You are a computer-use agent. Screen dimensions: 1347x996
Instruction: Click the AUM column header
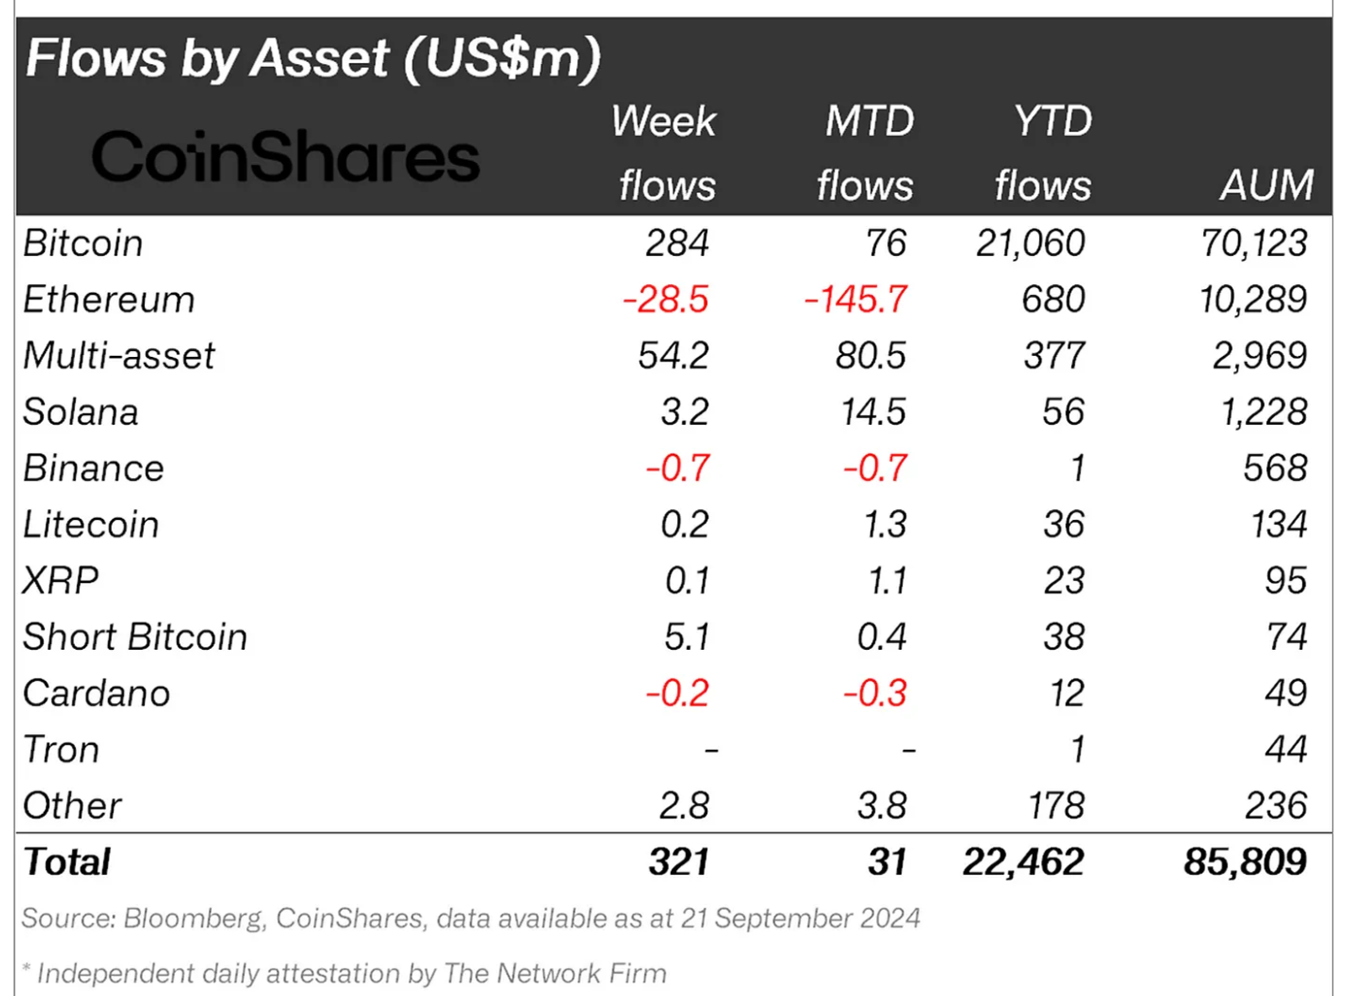[1267, 184]
